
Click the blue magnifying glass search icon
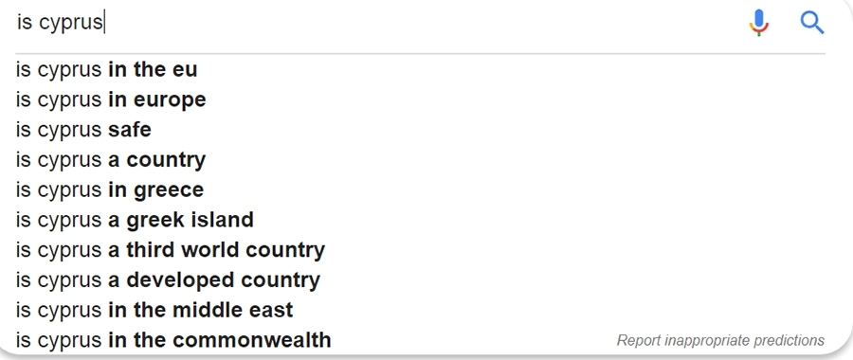pos(812,23)
